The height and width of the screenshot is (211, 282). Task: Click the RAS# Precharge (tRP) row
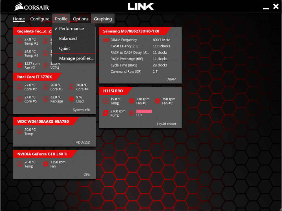(139, 59)
